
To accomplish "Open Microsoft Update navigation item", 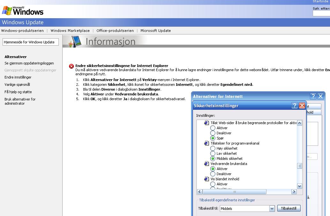I will pos(156,31).
